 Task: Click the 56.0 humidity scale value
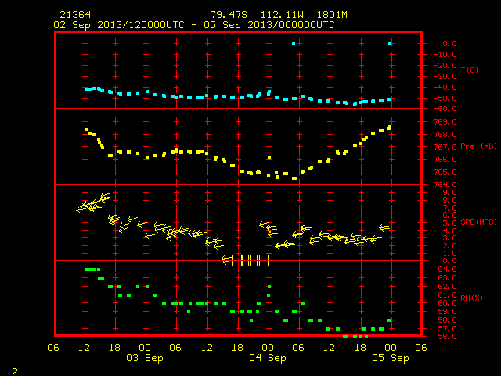pyautogui.click(x=447, y=337)
